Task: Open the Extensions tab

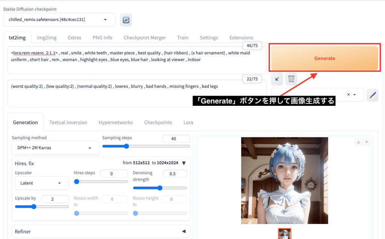Action: [x=241, y=38]
